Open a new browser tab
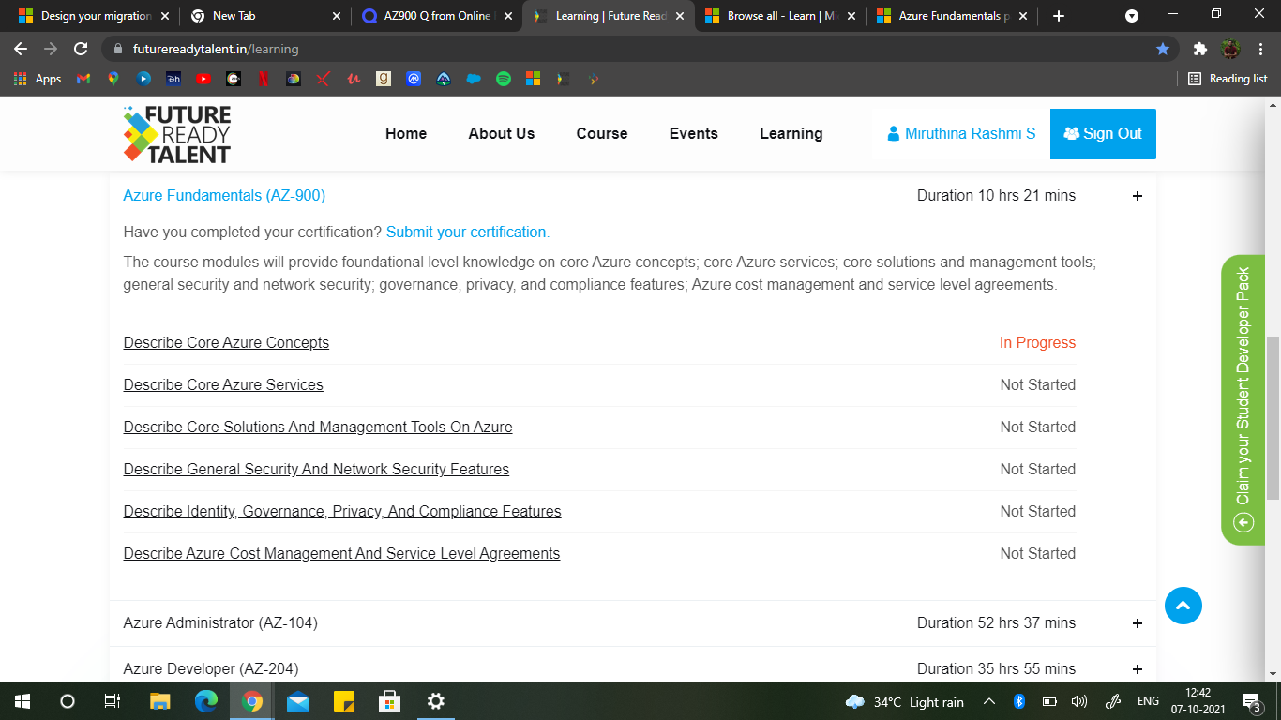The height and width of the screenshot is (720, 1281). point(1059,16)
